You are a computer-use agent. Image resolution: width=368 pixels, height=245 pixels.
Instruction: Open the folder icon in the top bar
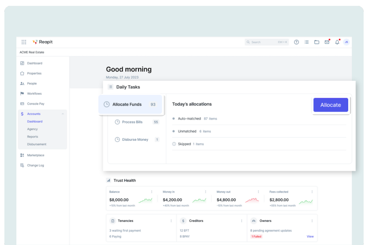[317, 42]
